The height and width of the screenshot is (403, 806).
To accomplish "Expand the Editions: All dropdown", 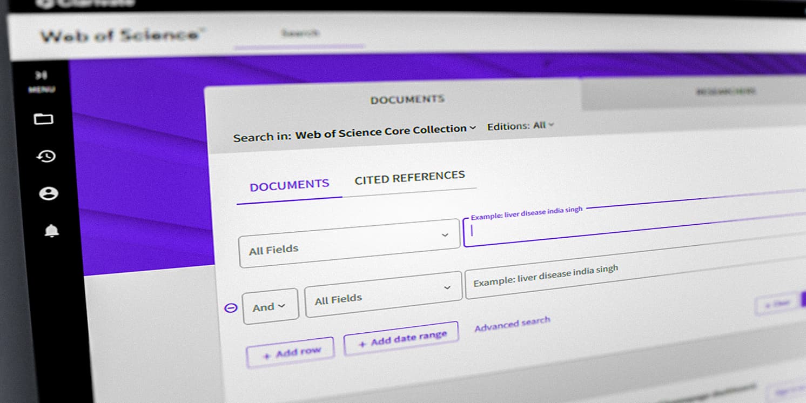I will tap(521, 126).
